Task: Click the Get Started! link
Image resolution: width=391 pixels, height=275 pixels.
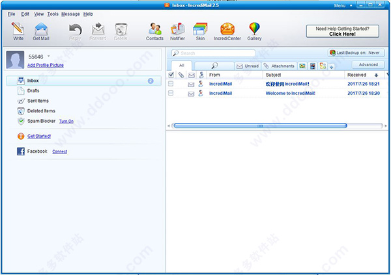Action: [39, 136]
